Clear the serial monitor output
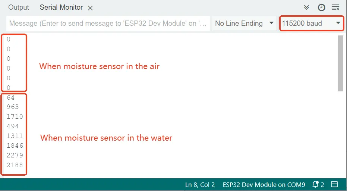Screen dimensions: 347x191 pos(335,7)
